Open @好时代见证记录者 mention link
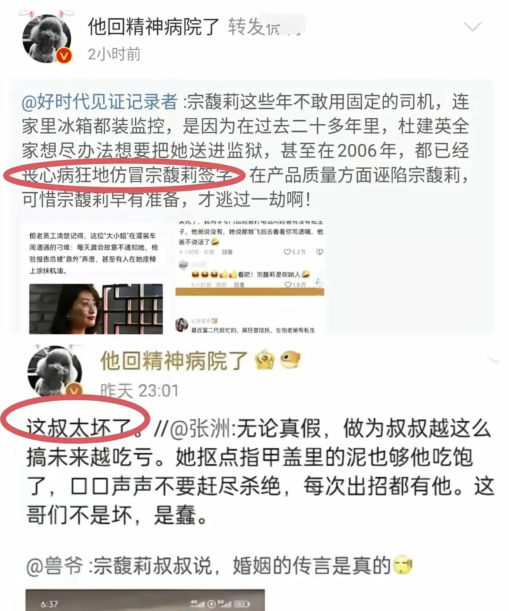This screenshot has width=509, height=611. (99, 102)
